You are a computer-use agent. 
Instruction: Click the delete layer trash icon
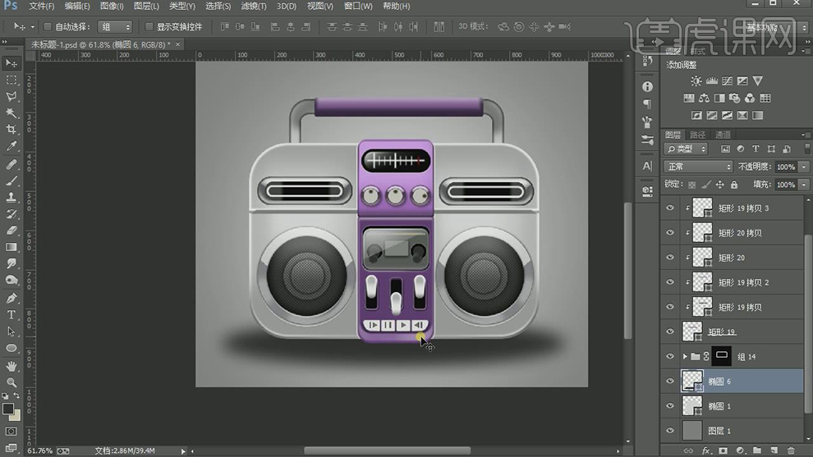pyautogui.click(x=791, y=450)
